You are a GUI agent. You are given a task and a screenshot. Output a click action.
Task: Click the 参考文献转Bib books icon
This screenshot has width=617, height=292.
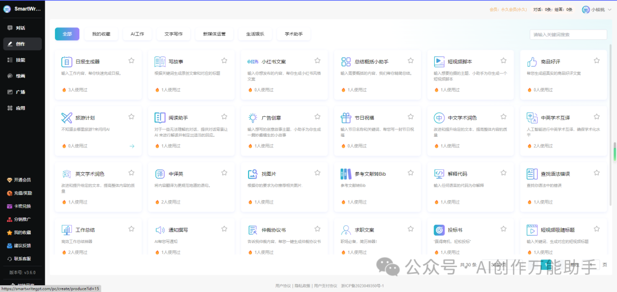[x=346, y=173]
